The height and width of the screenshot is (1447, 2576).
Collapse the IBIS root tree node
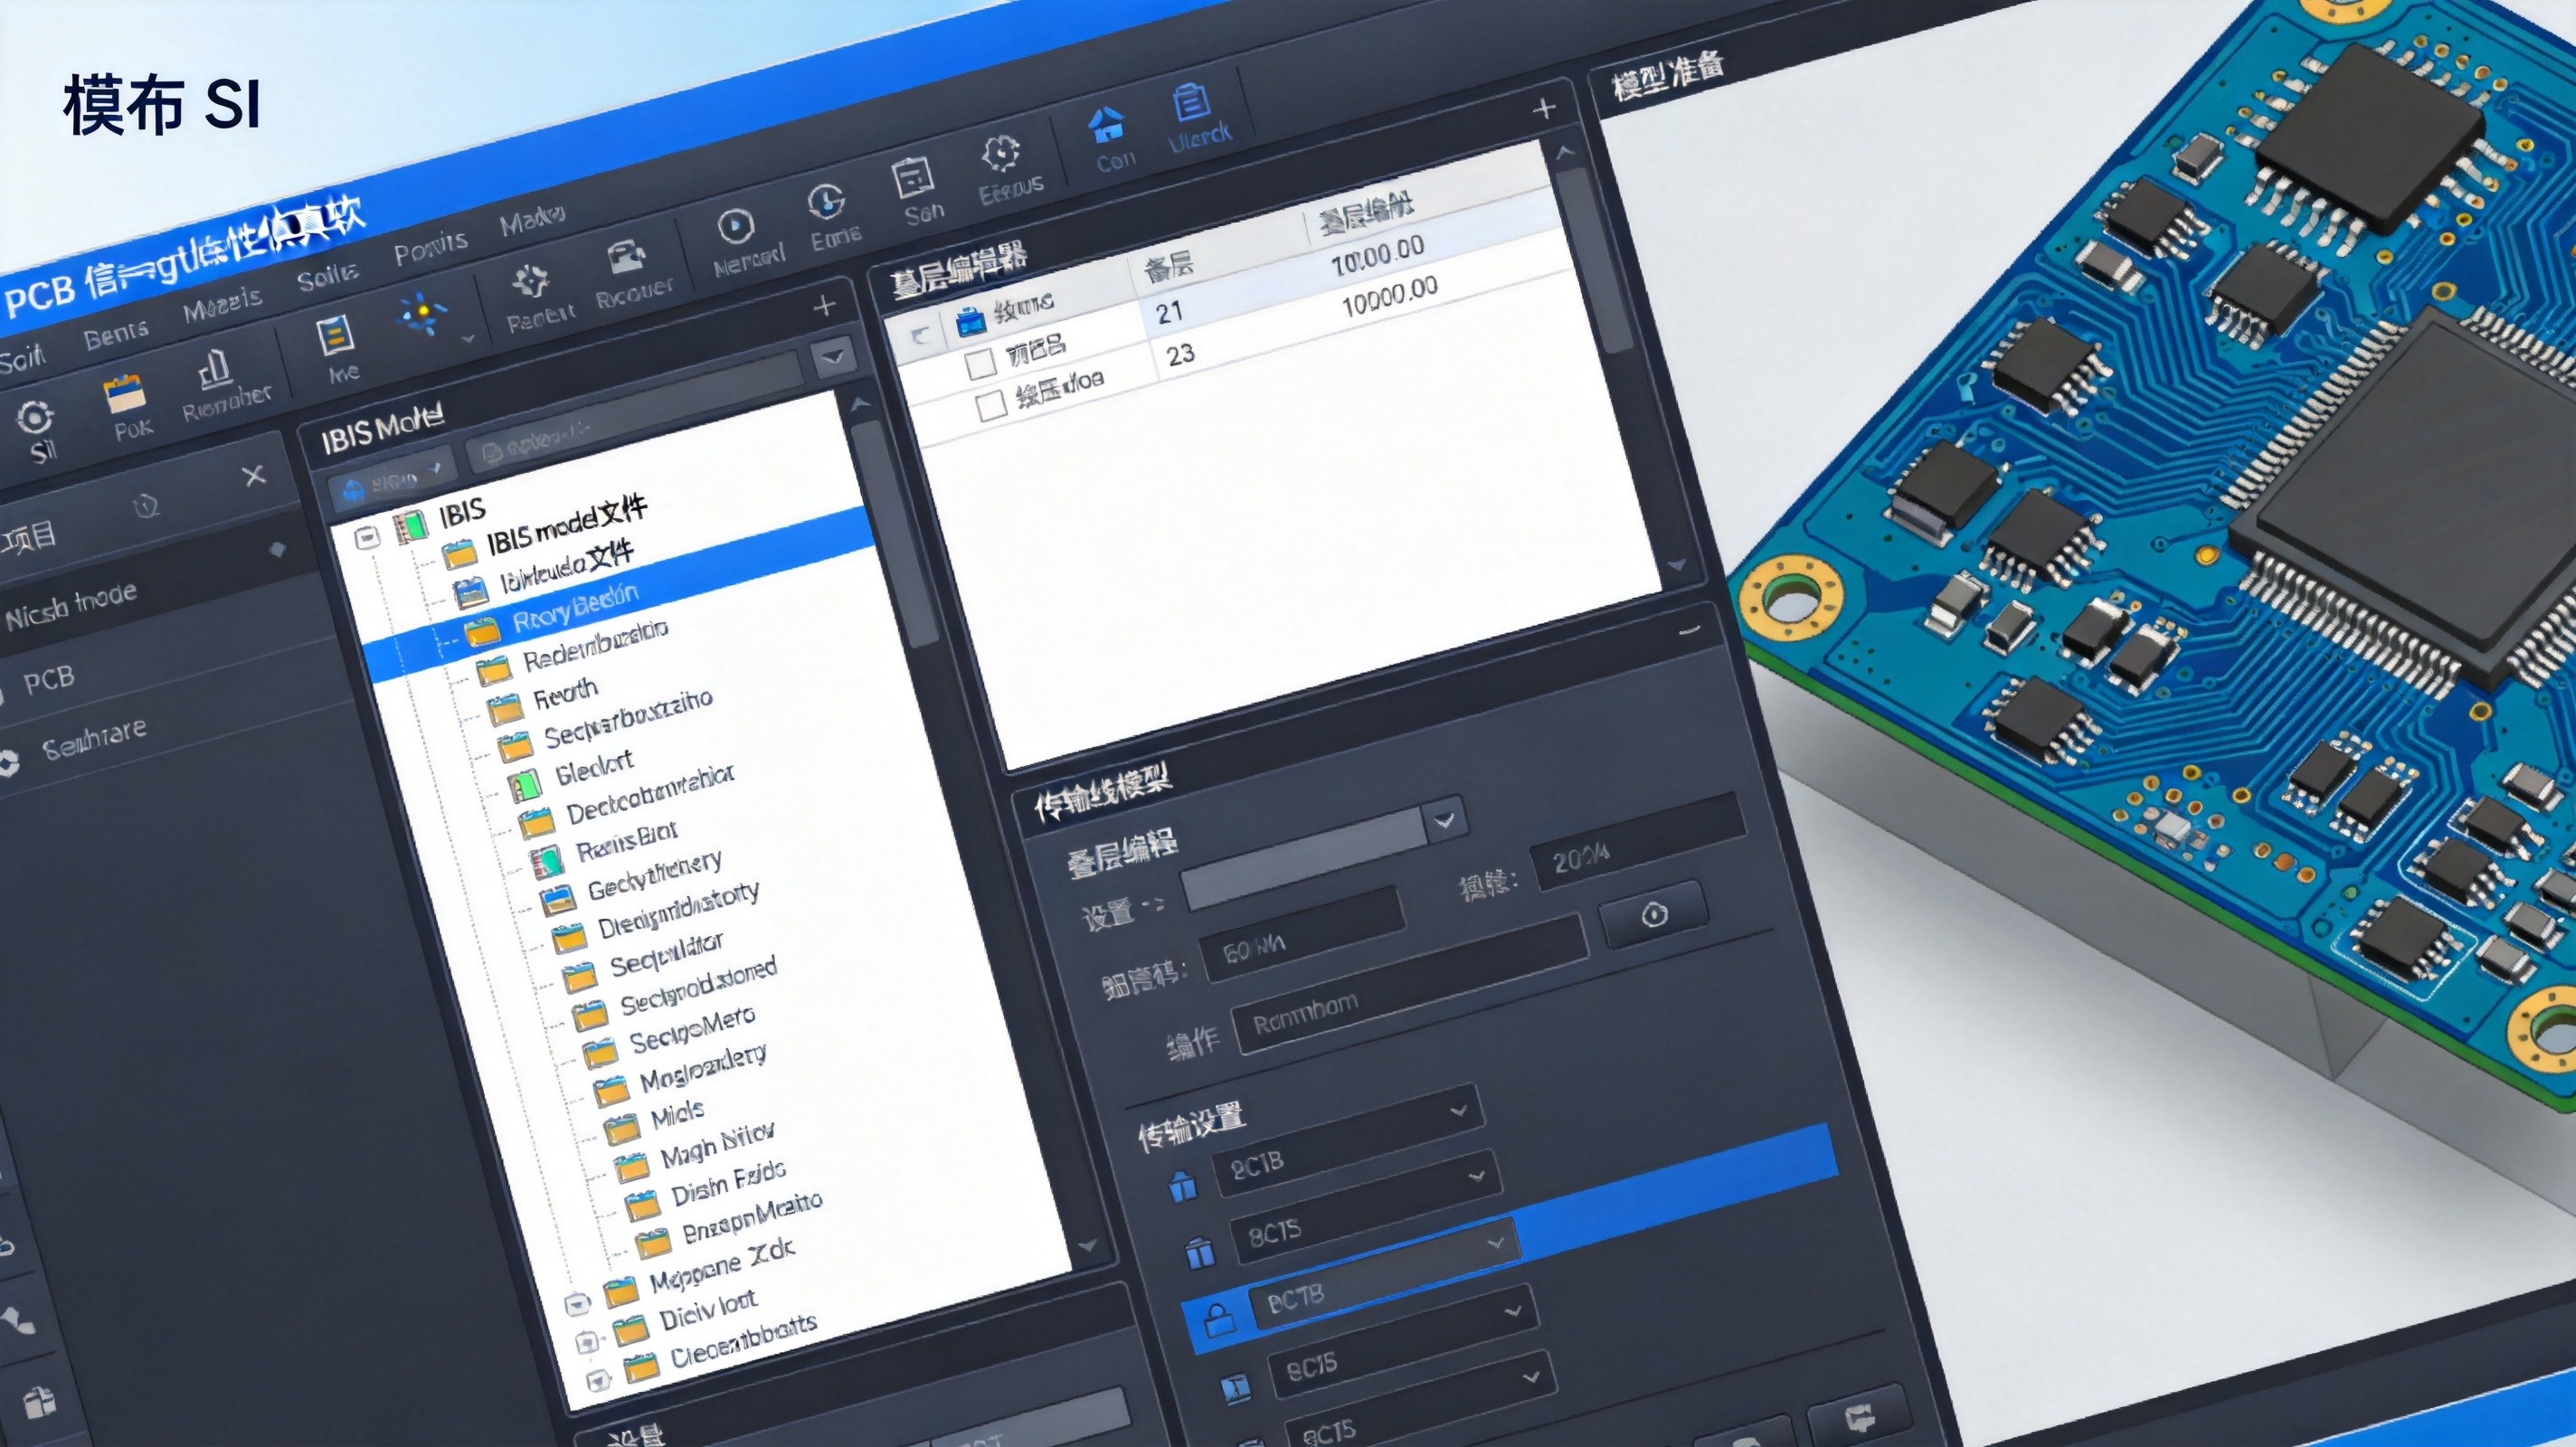(x=369, y=538)
